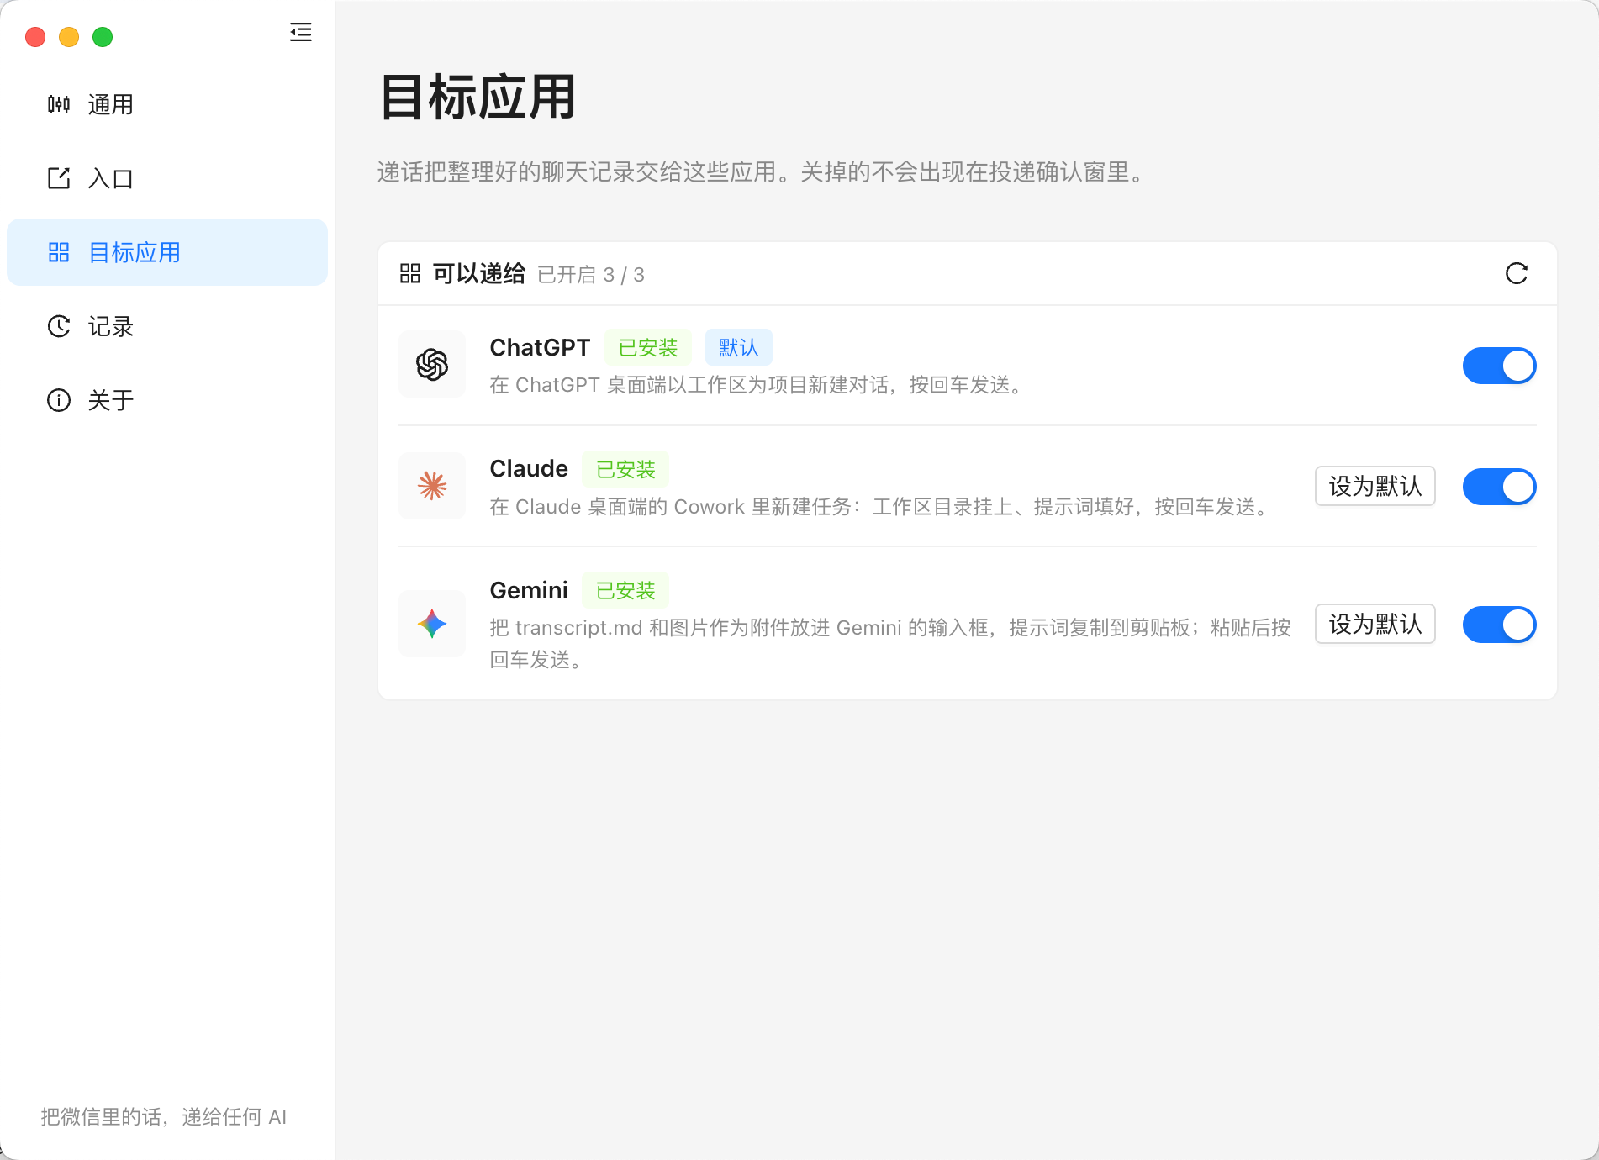This screenshot has height=1160, width=1599.
Task: Click the 已安装 badge beside Claude
Action: tap(625, 469)
